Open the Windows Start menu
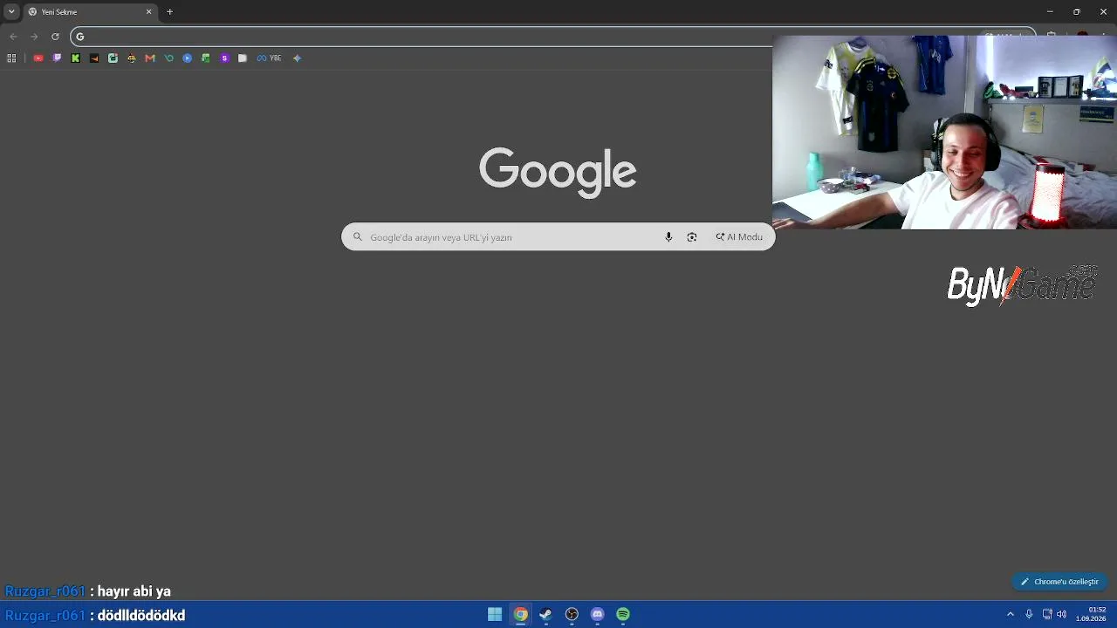Viewport: 1117px width, 628px height. point(495,614)
